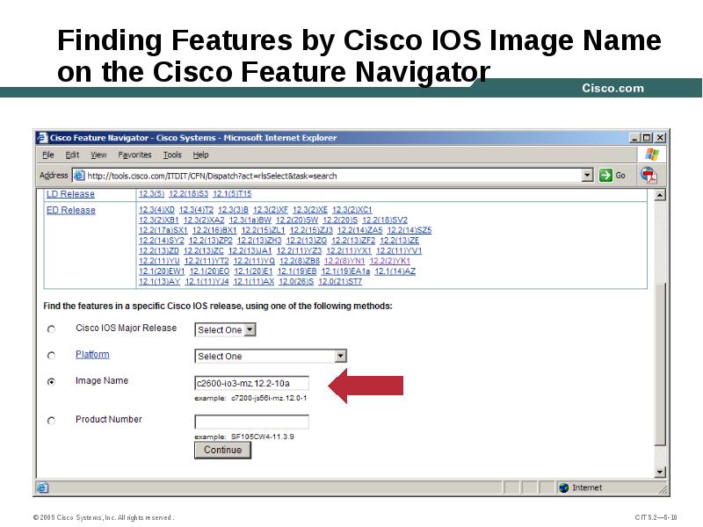Screen dimensions: 703x527
Task: Select the Cisco IOS Major Release radio button
Action: click(x=51, y=329)
